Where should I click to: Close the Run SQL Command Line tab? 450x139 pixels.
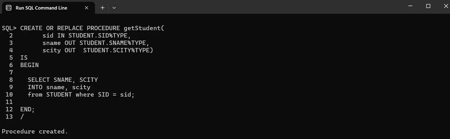point(87,8)
